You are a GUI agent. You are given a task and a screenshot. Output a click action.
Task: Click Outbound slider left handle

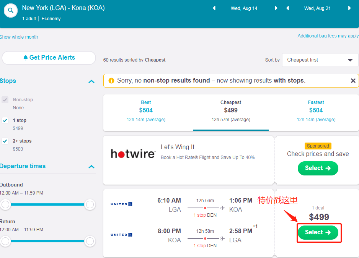pyautogui.click(x=5, y=204)
